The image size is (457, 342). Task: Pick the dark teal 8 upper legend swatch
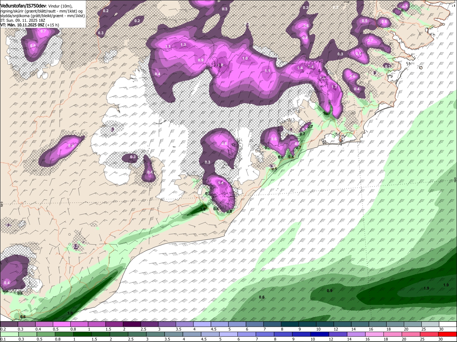(x=290, y=324)
